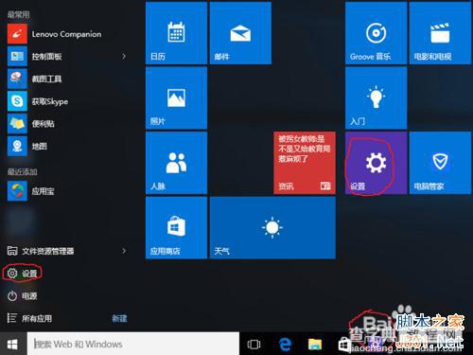Launch Microsoft Edge from the taskbar
This screenshot has width=473, height=355.
286,344
